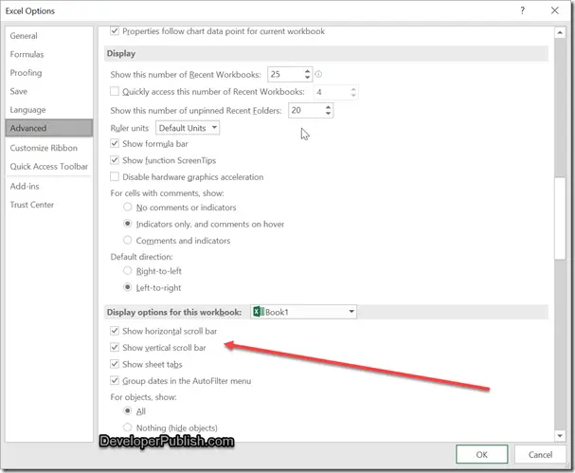Increase unpinned Recent Folders with up arrow
The image size is (575, 473).
pos(328,107)
